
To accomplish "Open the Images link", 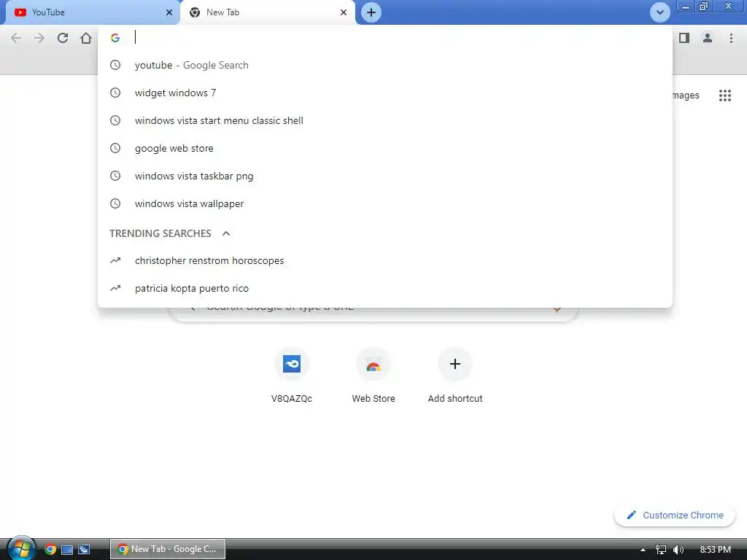I will tap(686, 96).
